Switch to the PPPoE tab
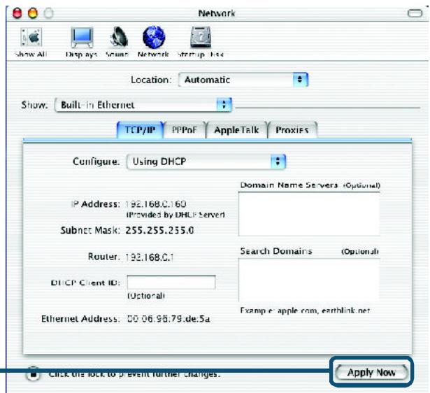This screenshot has width=430, height=393. 185,130
